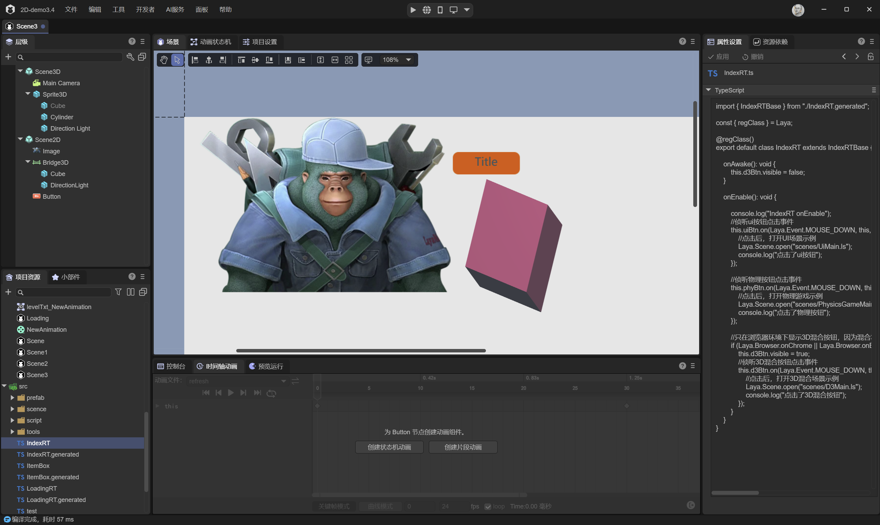Click the filter funnel icon in project resources
880x525 pixels.
[x=118, y=292]
